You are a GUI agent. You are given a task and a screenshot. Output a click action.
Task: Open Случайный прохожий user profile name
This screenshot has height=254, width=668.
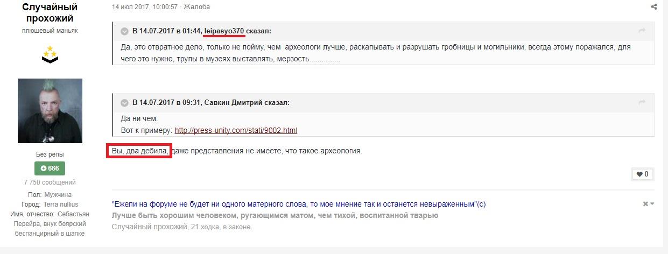click(x=50, y=13)
